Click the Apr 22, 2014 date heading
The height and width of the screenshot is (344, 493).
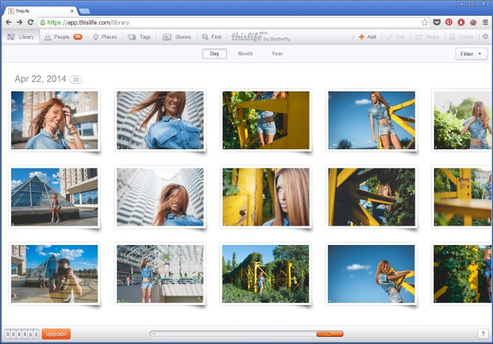[x=40, y=79]
